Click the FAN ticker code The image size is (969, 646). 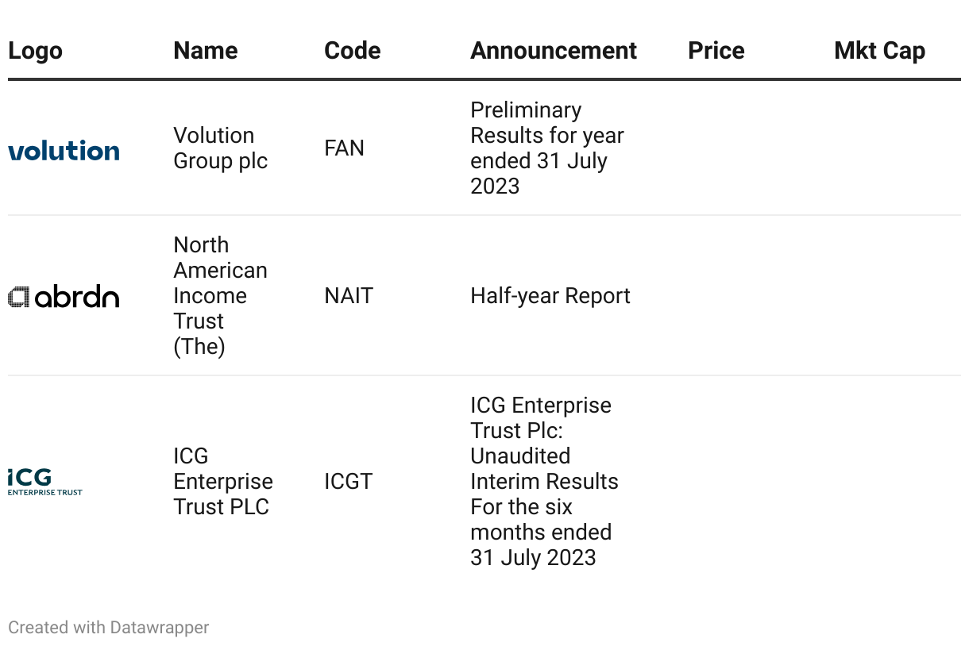point(344,148)
